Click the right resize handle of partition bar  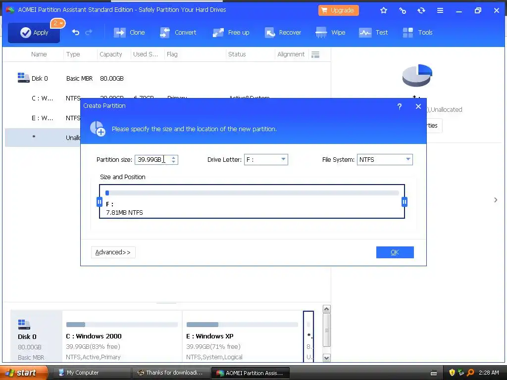(x=404, y=202)
